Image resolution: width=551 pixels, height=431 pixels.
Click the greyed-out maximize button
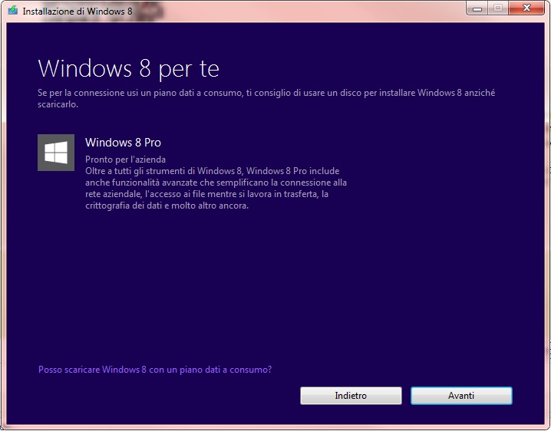click(x=498, y=10)
